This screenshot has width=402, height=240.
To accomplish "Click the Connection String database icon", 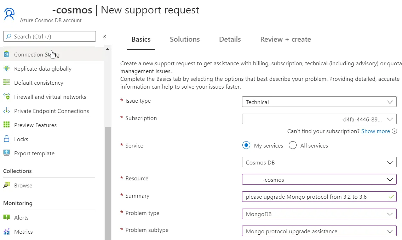I will [x=6, y=54].
